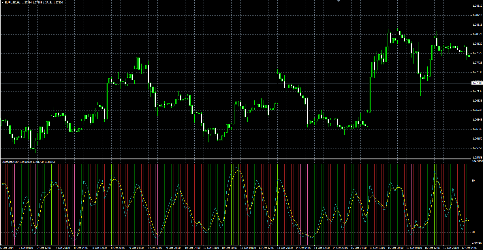The height and width of the screenshot is (250, 483).
Task: Click the 17 Oct 04:00 time label
Action: pos(469,248)
